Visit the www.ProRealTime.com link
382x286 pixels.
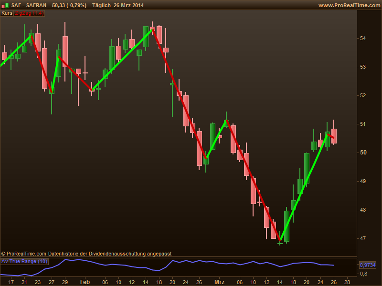[x=350, y=5]
